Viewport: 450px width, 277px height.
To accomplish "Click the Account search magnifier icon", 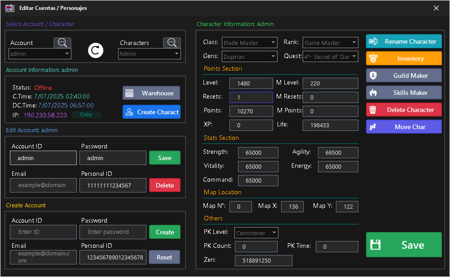I will pos(62,43).
